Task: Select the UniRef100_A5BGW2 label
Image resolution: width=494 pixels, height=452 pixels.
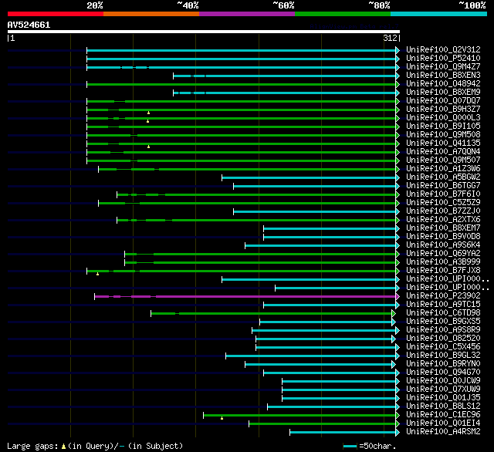Action: pos(443,177)
